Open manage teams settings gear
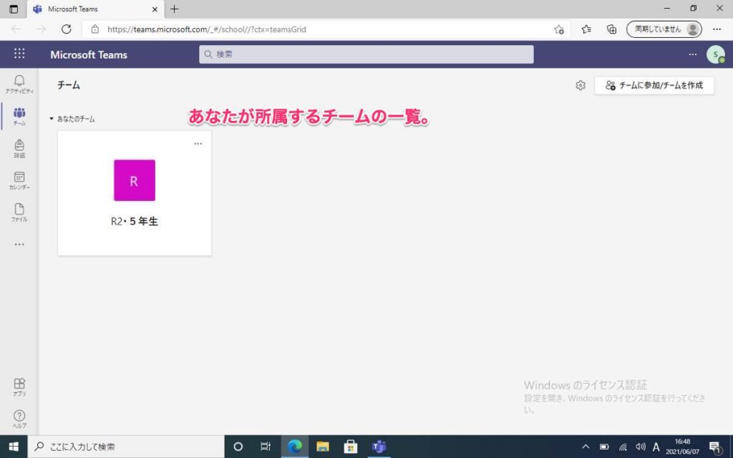 click(580, 86)
